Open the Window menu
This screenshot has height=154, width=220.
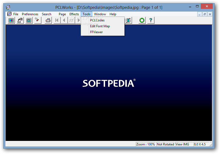(x=100, y=14)
